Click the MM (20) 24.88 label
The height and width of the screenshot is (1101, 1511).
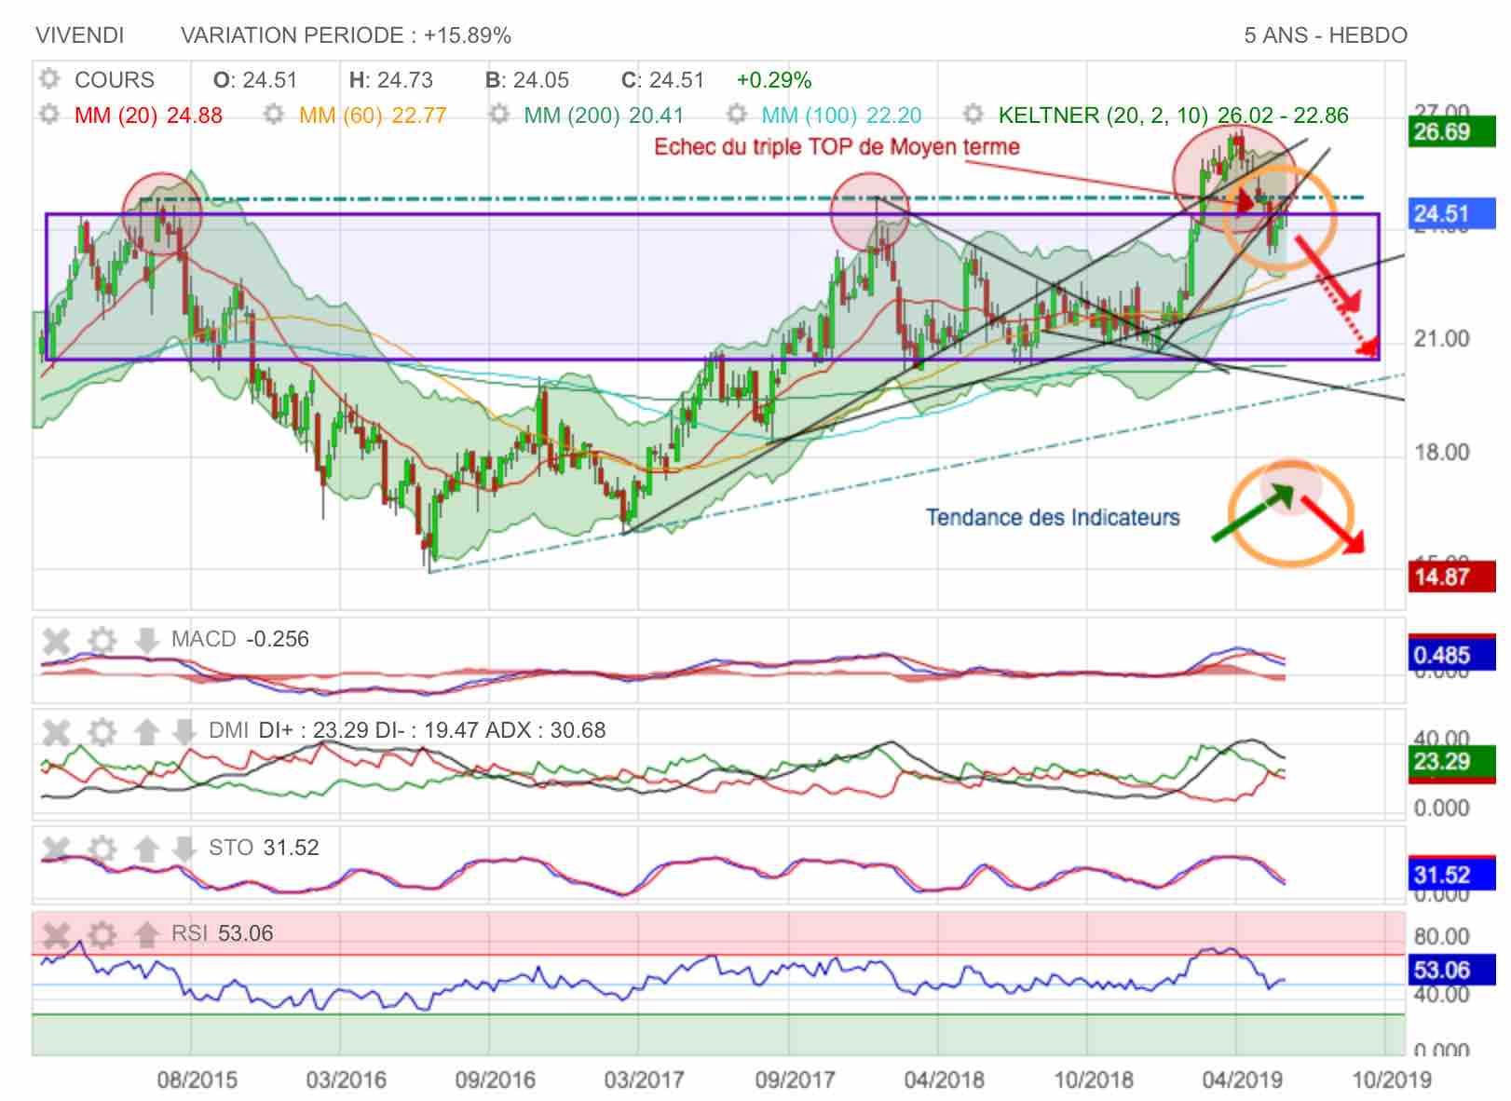click(x=148, y=116)
